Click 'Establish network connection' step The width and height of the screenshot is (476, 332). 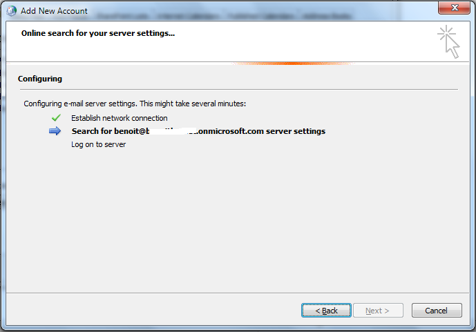click(119, 118)
